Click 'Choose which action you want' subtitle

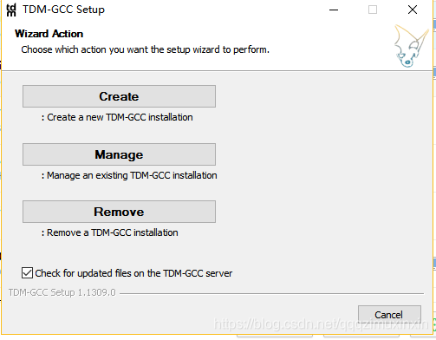(146, 49)
